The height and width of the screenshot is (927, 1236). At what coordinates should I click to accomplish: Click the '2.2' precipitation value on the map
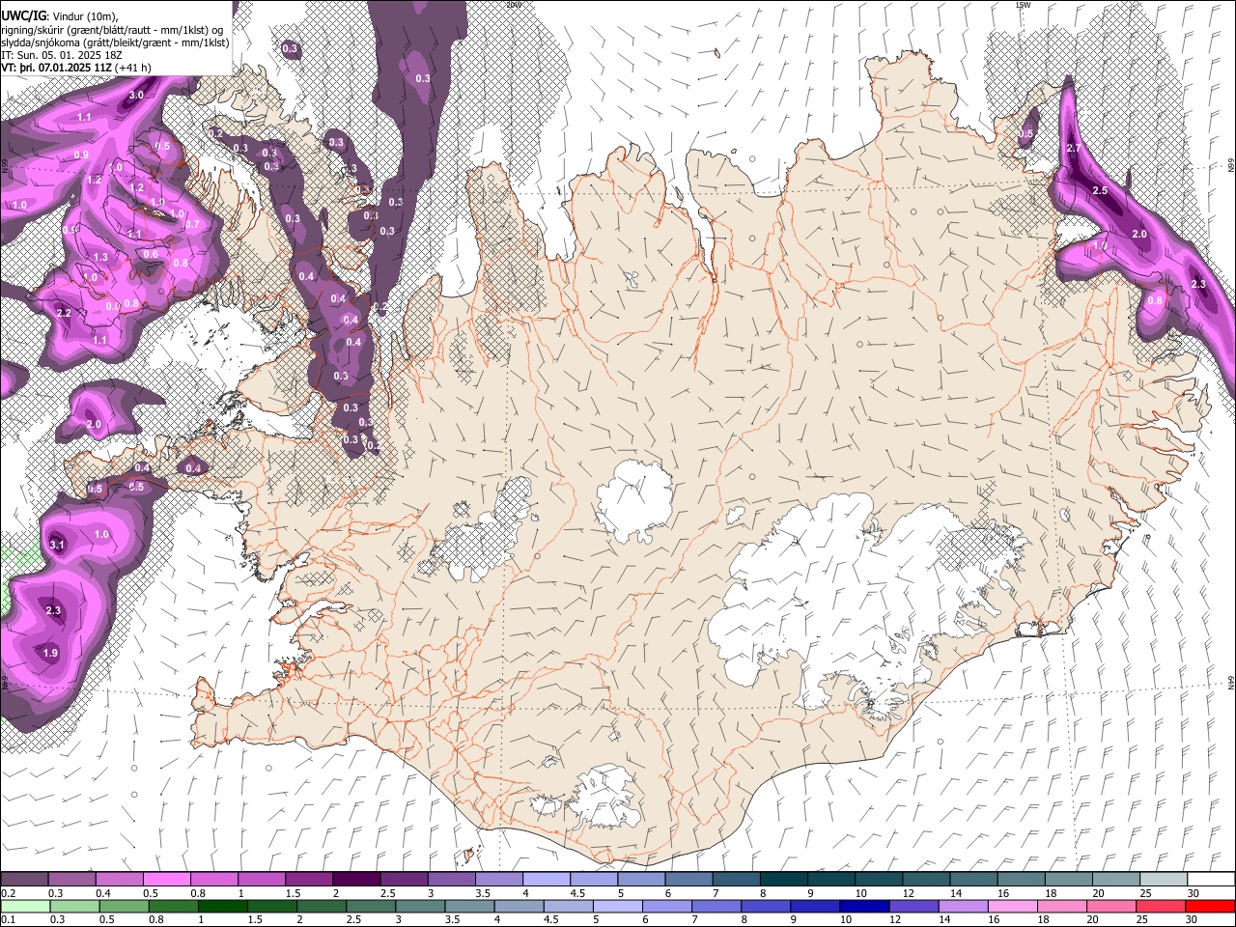[x=64, y=313]
